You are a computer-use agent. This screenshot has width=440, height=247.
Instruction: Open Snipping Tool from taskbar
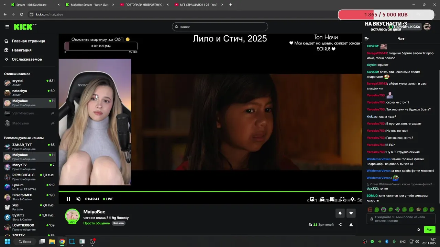pos(72,242)
